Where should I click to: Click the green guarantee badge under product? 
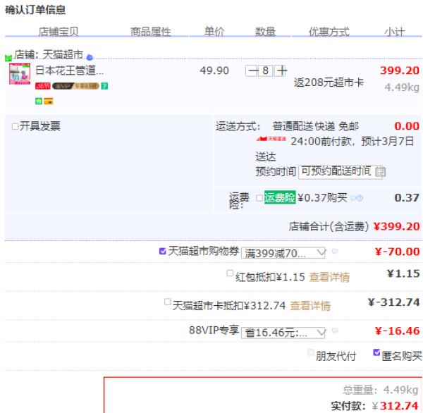[x=39, y=101]
